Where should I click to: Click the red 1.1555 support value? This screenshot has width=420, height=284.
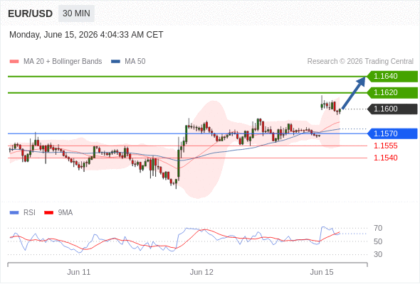pos(385,146)
